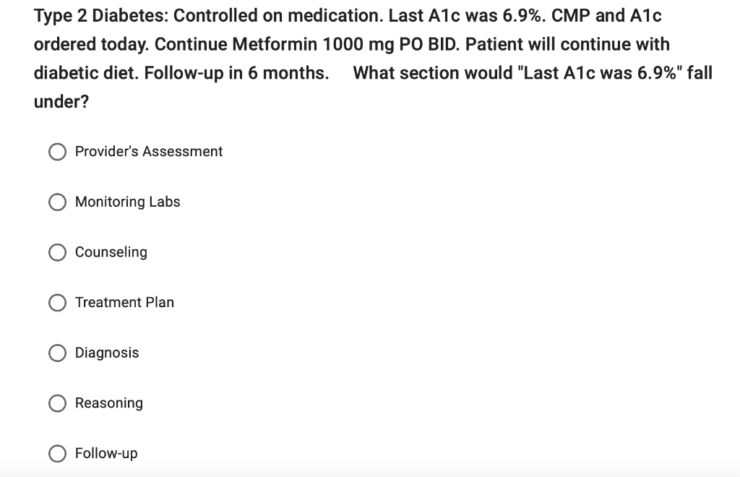Click "Metformin" in the question text
Image resolution: width=740 pixels, height=477 pixels.
click(x=275, y=44)
